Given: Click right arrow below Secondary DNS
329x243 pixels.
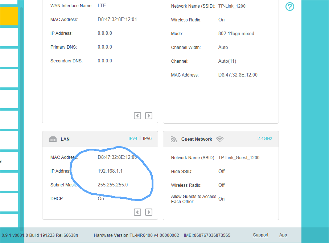Looking at the screenshot, I should point(149,116).
